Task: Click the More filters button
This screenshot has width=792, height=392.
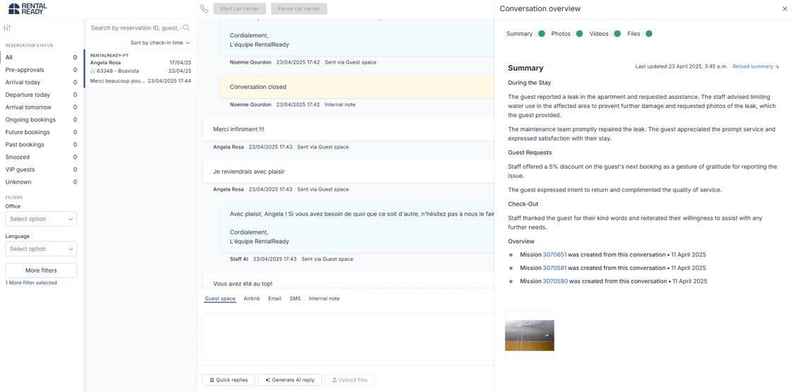Action: pos(41,271)
